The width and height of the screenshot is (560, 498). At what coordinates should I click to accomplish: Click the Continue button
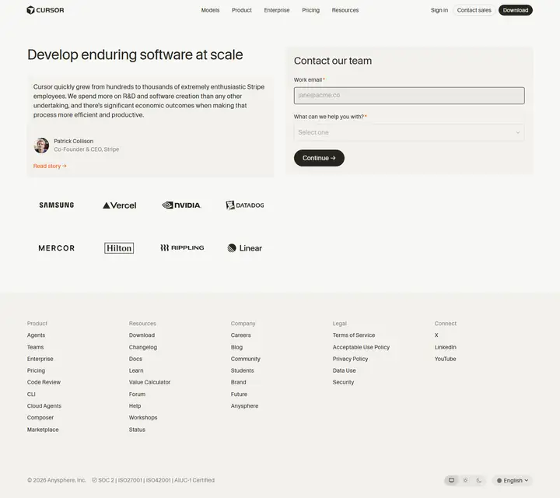[x=319, y=158]
